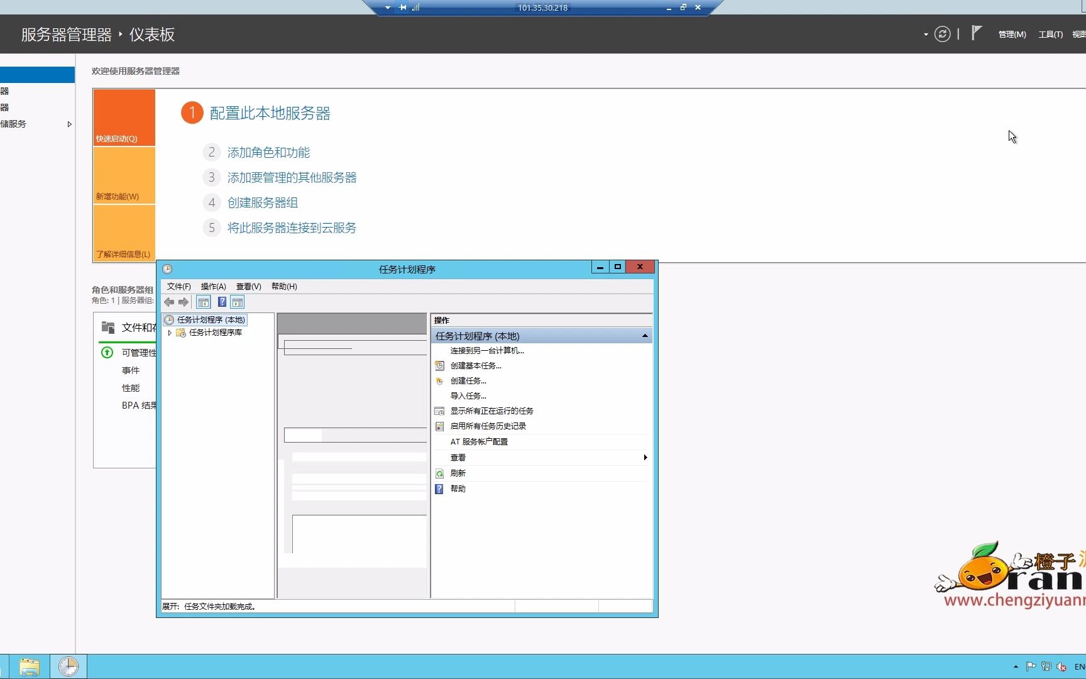Click the Task Scheduler clock taskbar icon
Image resolution: width=1086 pixels, height=679 pixels.
pos(68,666)
